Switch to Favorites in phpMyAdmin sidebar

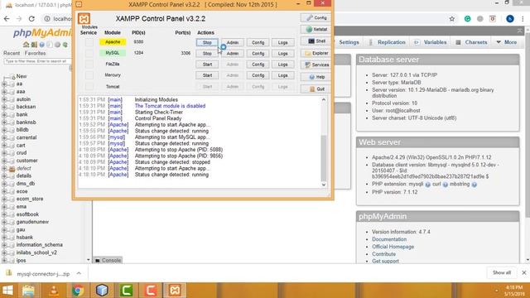coord(35,53)
